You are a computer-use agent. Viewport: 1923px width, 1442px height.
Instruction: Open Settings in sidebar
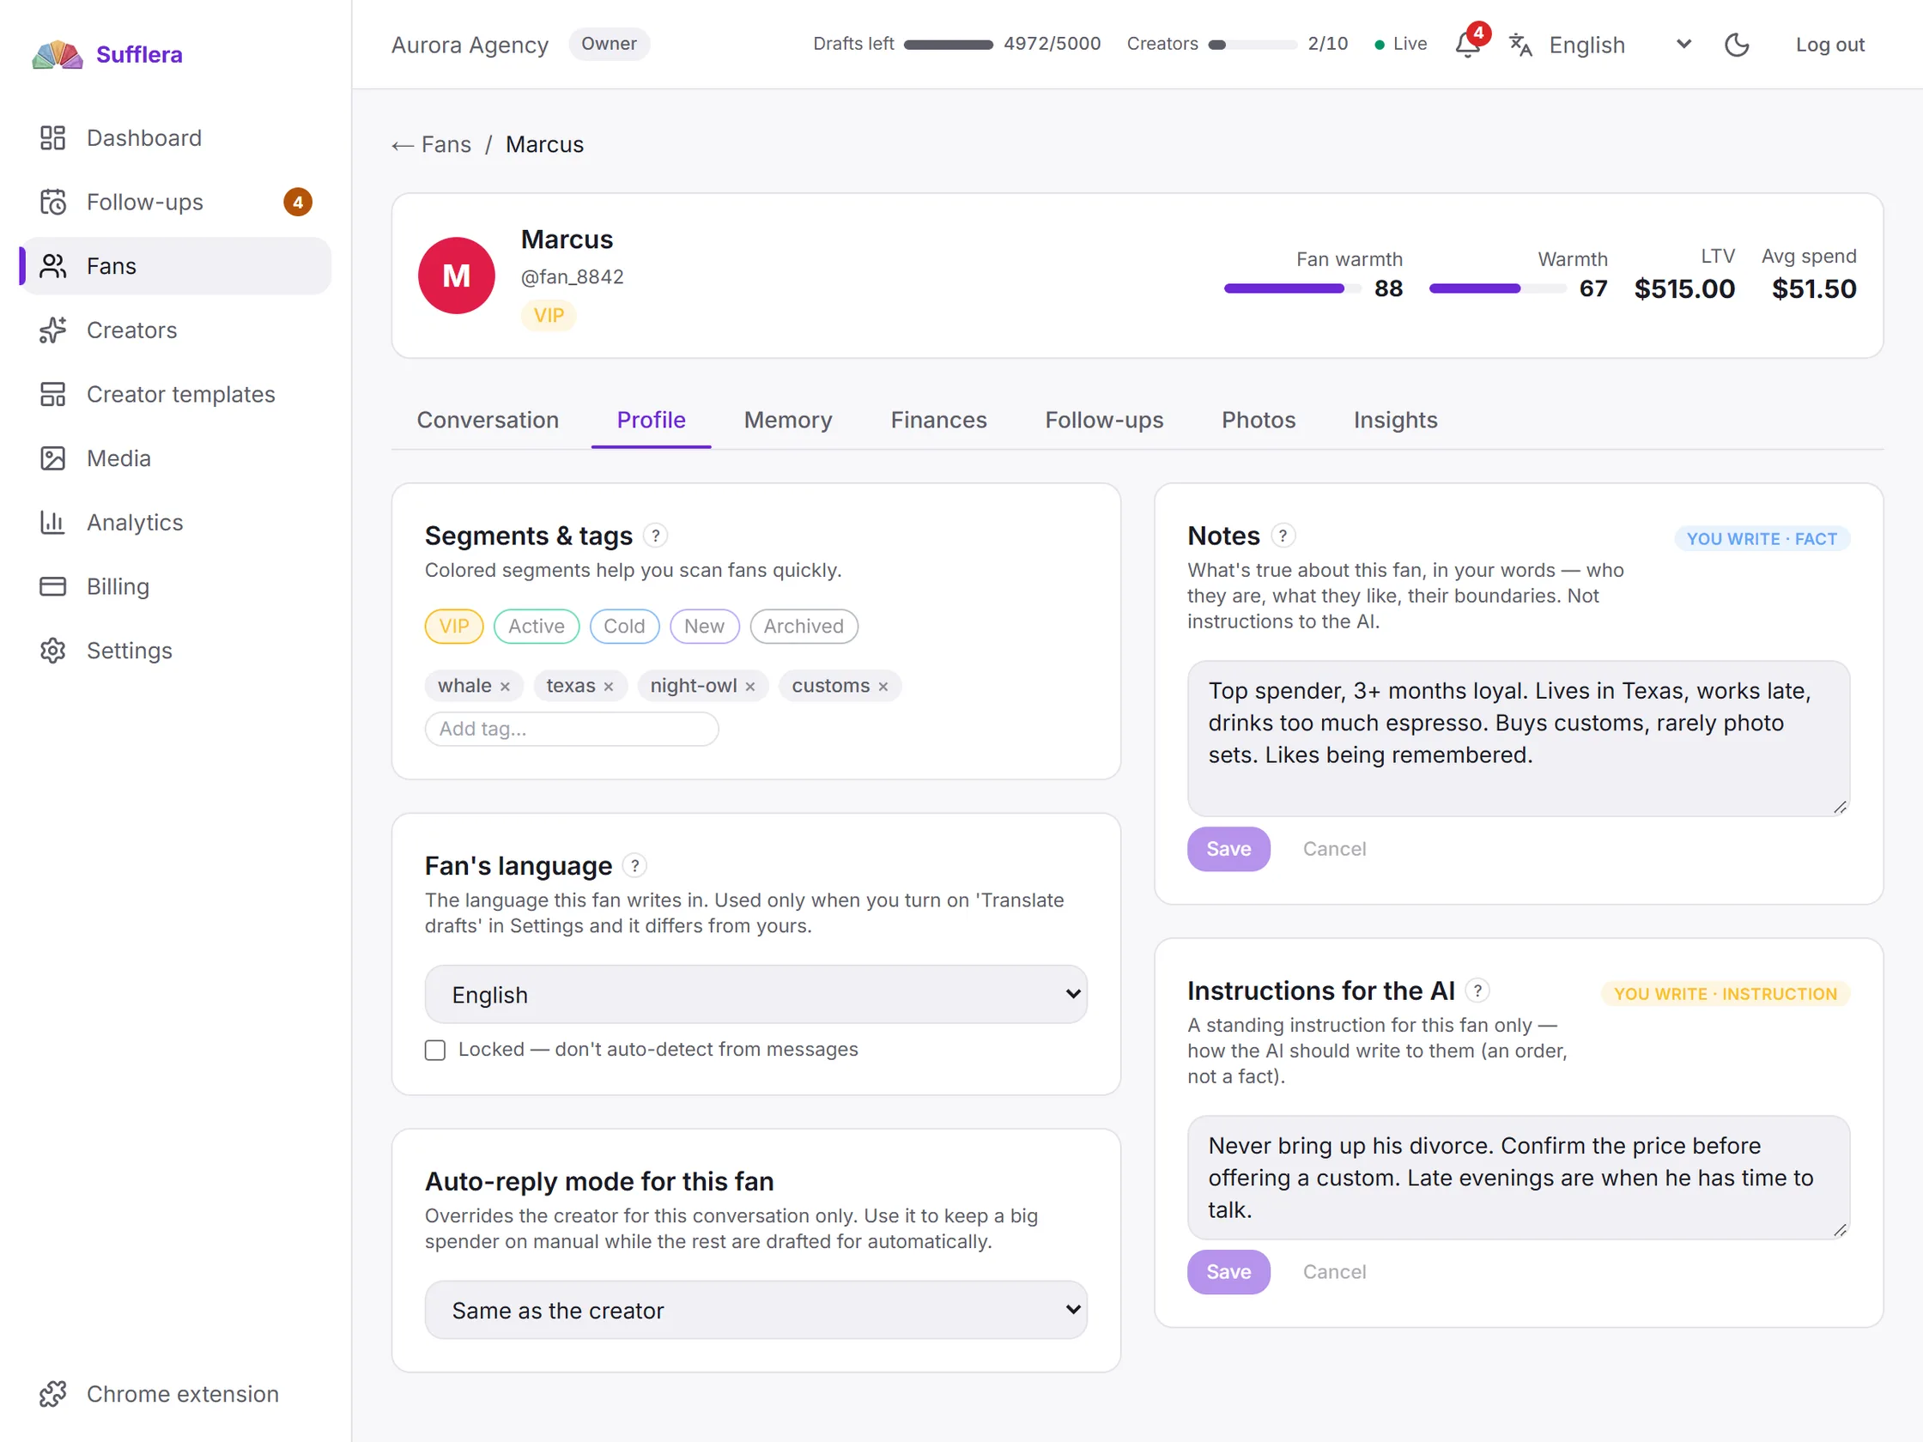pyautogui.click(x=176, y=650)
